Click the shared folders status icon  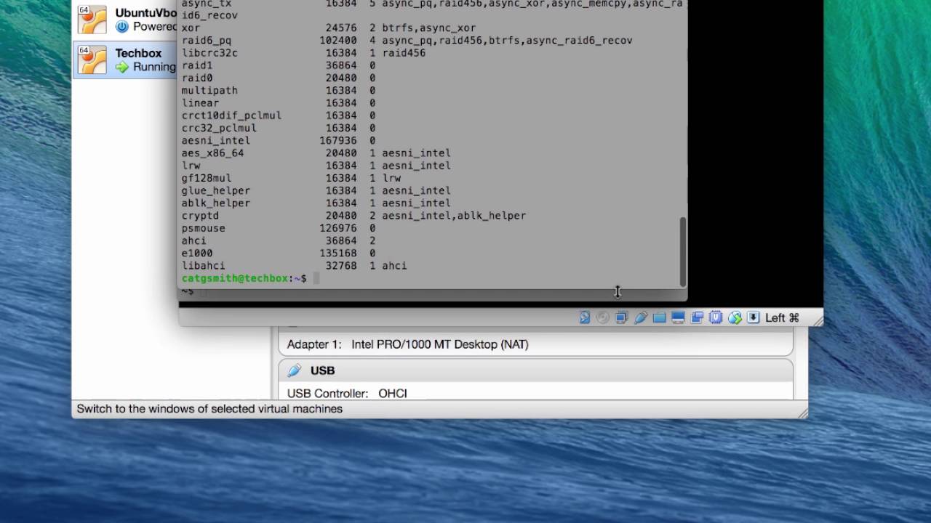[x=659, y=317]
